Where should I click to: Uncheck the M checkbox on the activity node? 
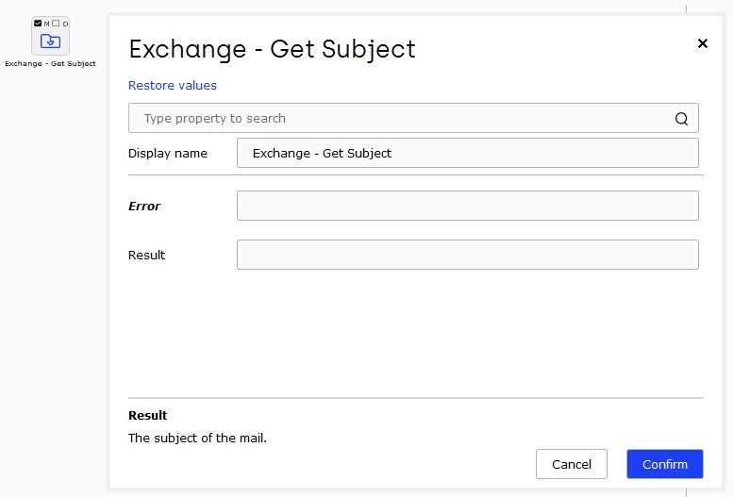pyautogui.click(x=38, y=24)
